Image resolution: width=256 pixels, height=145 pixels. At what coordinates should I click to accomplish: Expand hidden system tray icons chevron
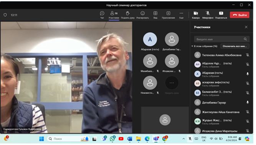(x=183, y=139)
